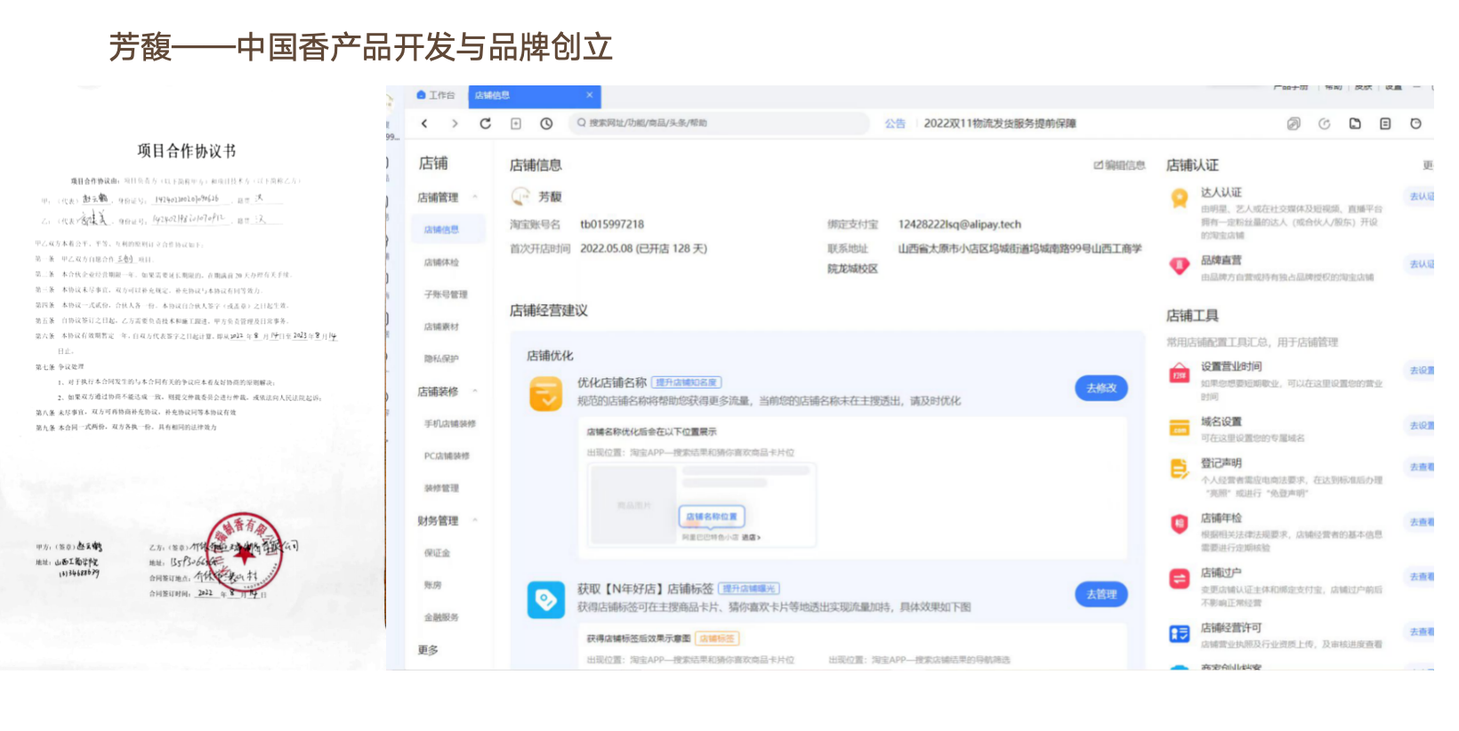
Task: Collapse the 店铺装修 sidebar section
Action: pos(475,391)
